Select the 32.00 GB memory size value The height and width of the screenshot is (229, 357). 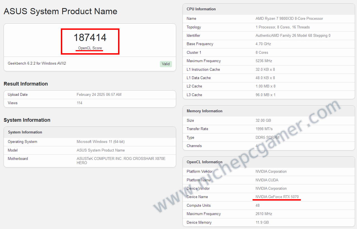(263, 120)
